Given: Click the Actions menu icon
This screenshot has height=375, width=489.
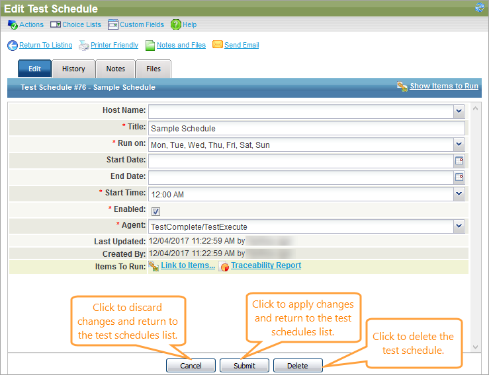Looking at the screenshot, I should (12, 24).
